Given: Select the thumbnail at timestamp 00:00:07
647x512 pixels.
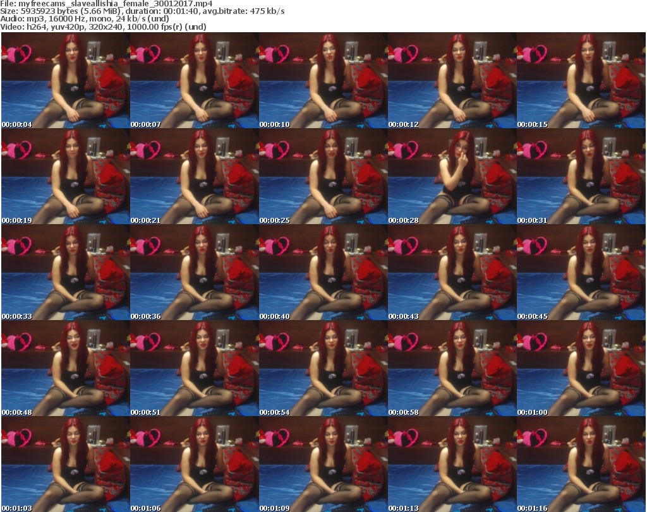Looking at the screenshot, I should tap(195, 80).
